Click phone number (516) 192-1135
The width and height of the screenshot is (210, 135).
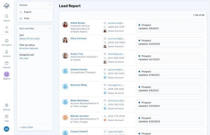coord(116,104)
